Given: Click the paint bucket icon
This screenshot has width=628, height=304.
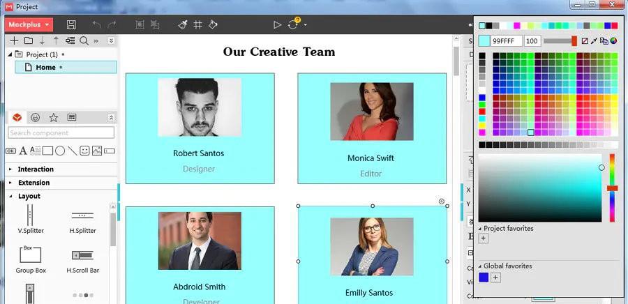Looking at the screenshot, I should 213,25.
